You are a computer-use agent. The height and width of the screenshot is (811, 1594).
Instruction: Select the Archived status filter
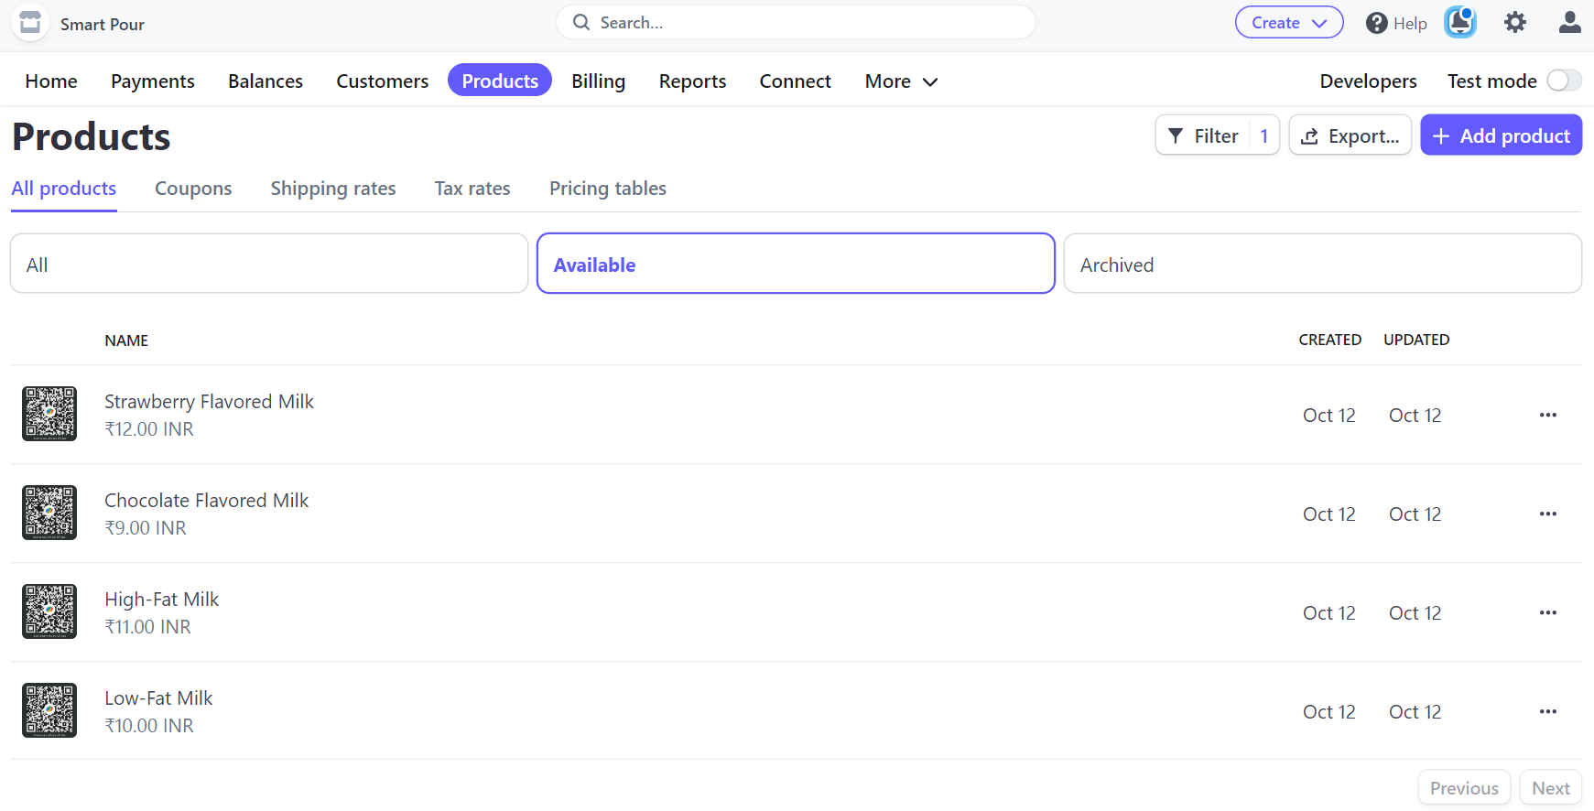(1321, 264)
